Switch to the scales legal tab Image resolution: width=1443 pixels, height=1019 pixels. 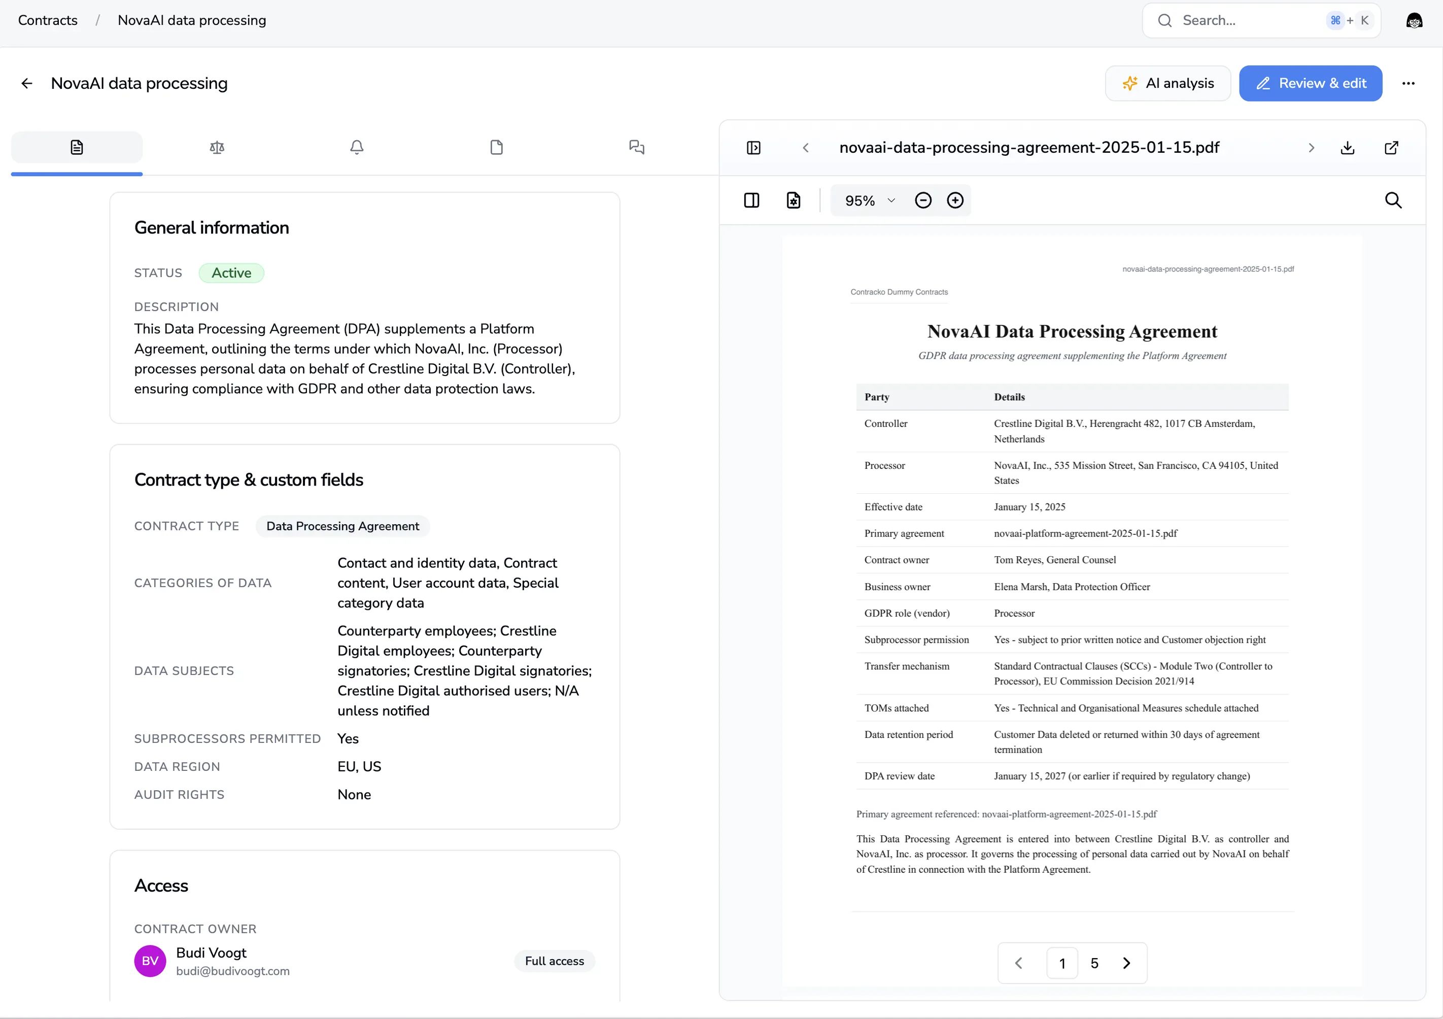[217, 147]
